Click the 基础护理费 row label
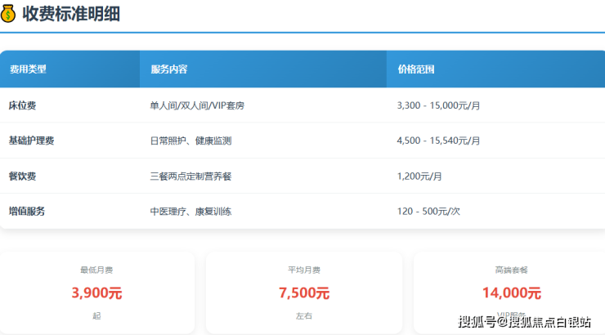The height and width of the screenshot is (335, 605). (31, 141)
